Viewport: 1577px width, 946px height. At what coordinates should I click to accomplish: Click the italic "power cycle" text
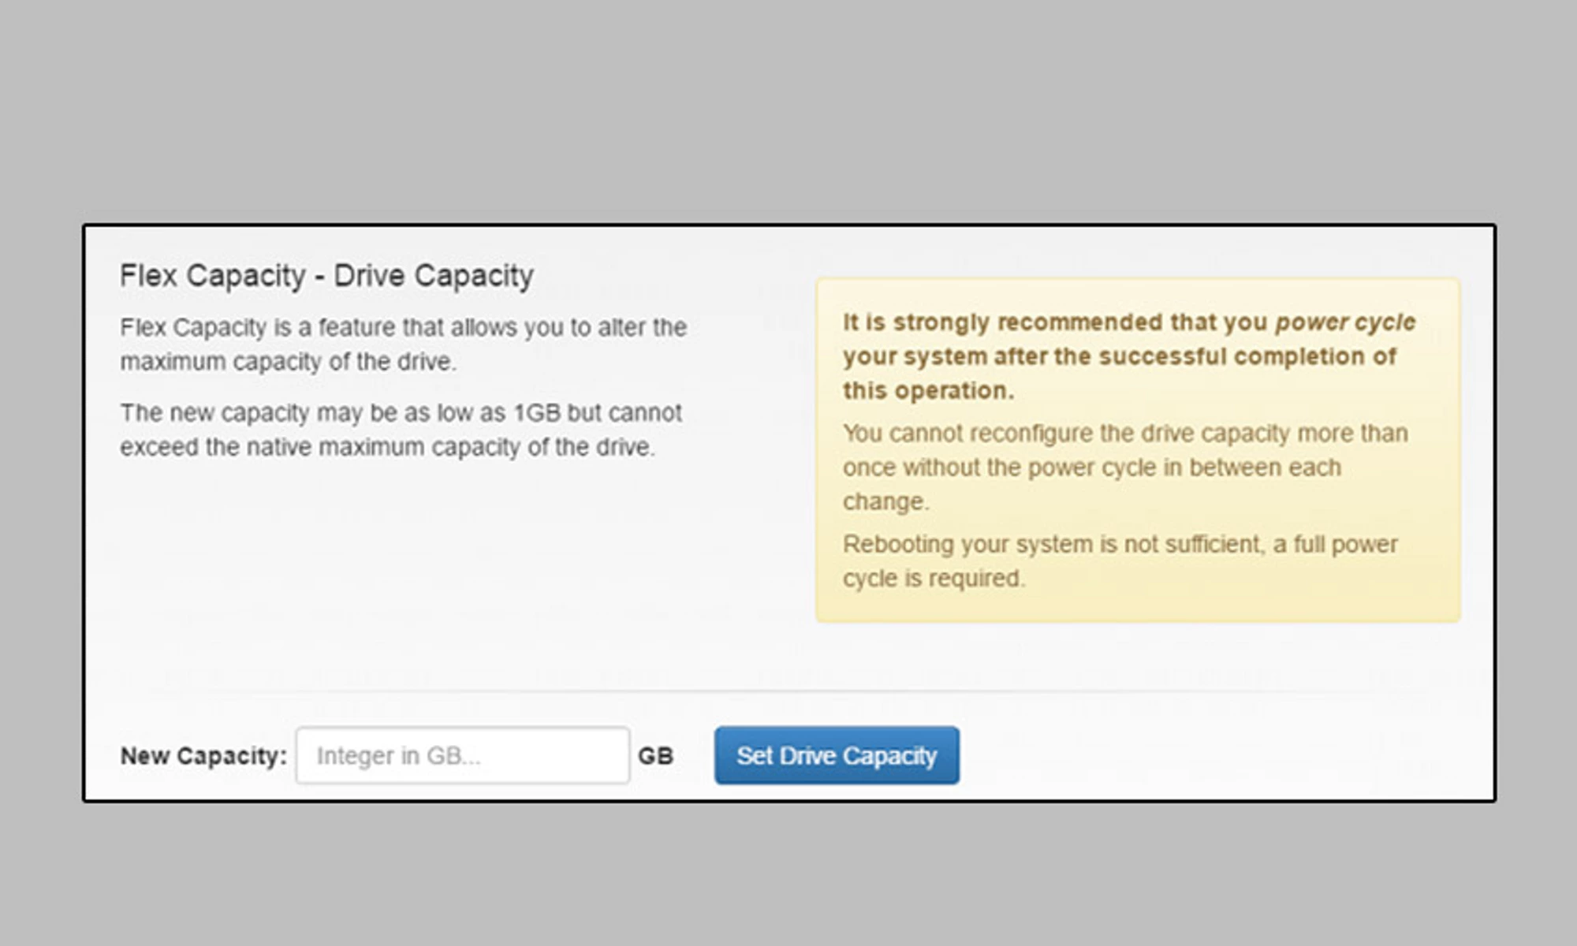click(1345, 322)
